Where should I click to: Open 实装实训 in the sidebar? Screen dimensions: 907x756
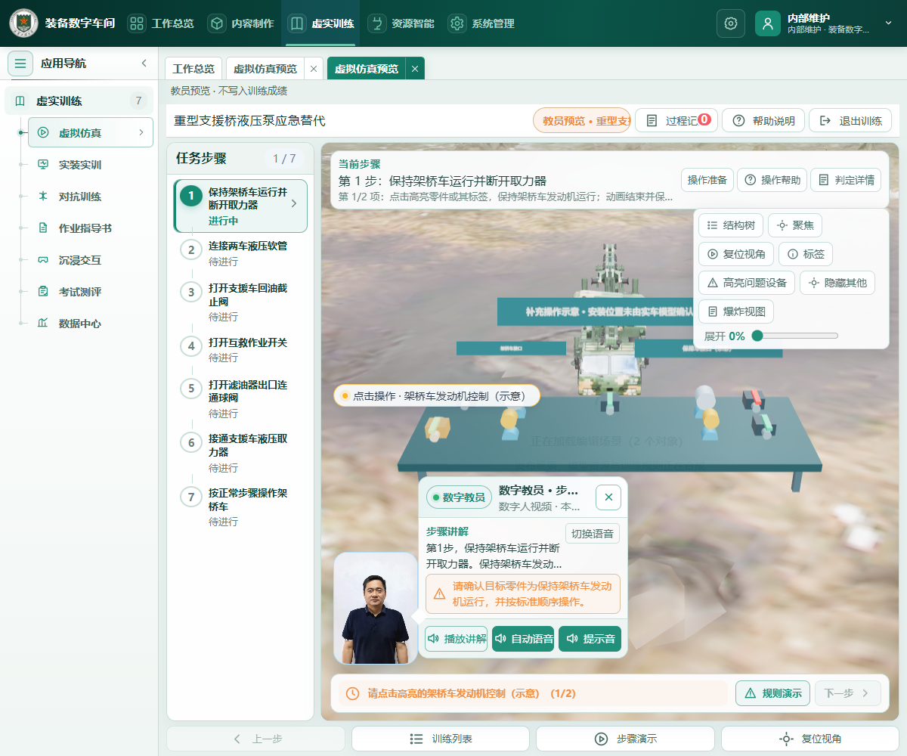coord(80,165)
